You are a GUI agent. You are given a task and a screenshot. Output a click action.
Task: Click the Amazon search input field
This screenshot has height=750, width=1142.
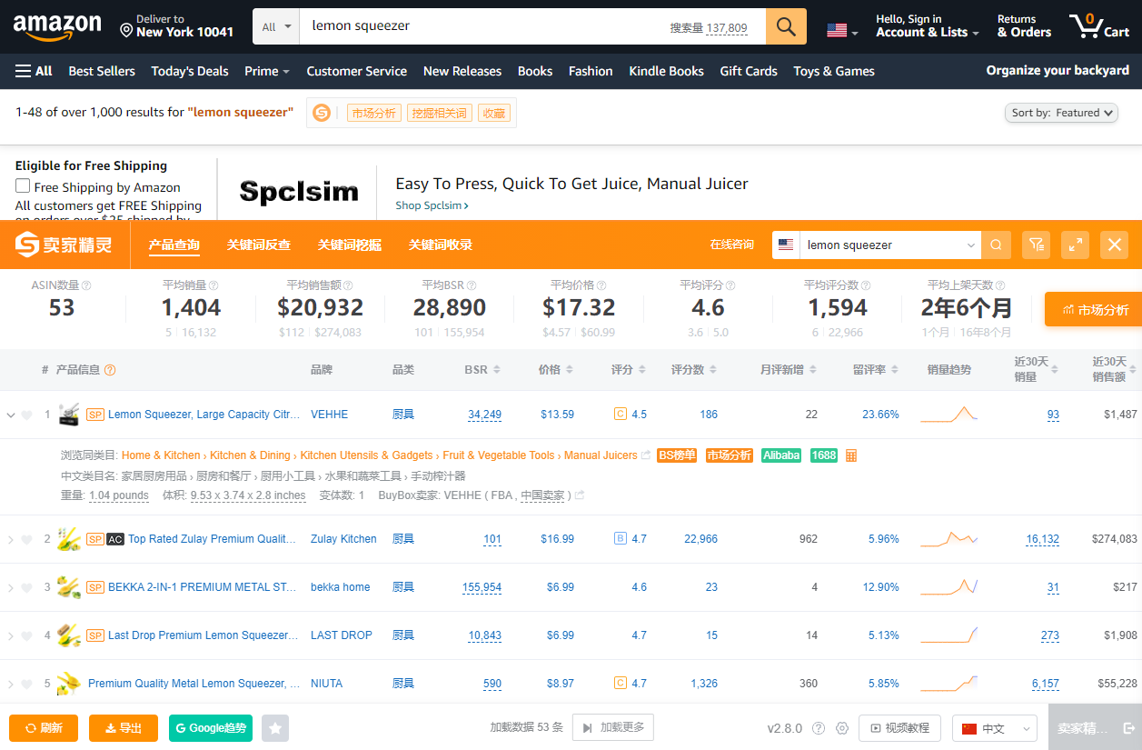tap(482, 26)
